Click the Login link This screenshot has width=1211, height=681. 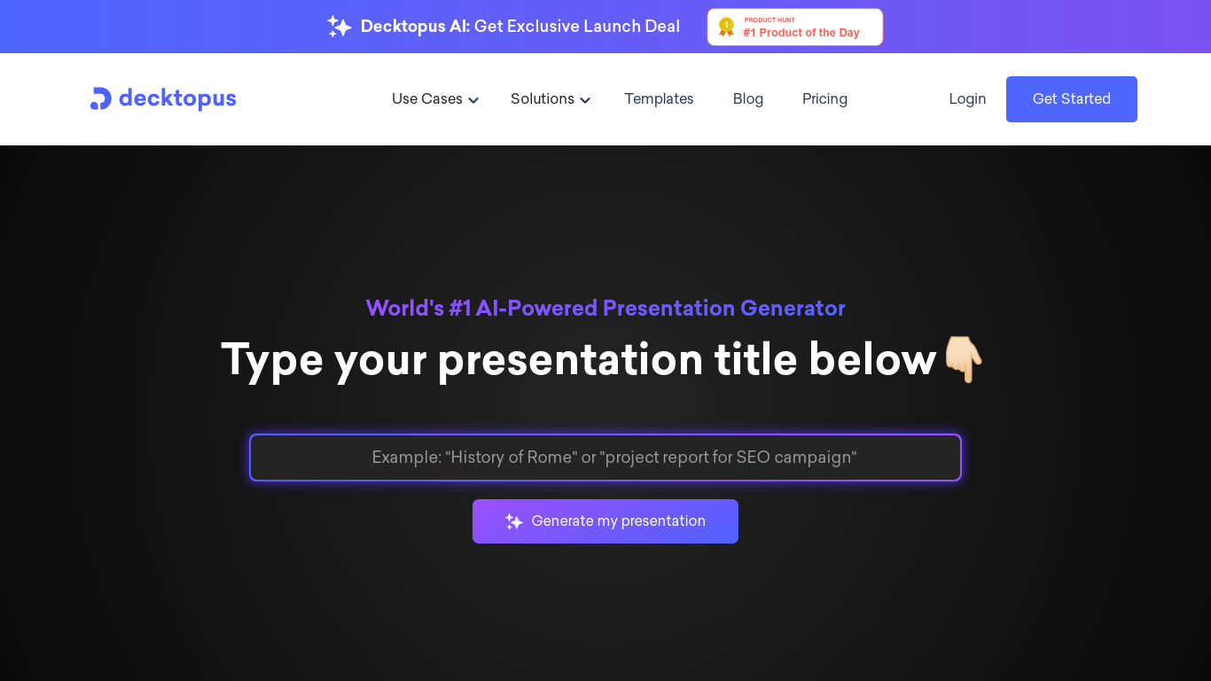[967, 99]
